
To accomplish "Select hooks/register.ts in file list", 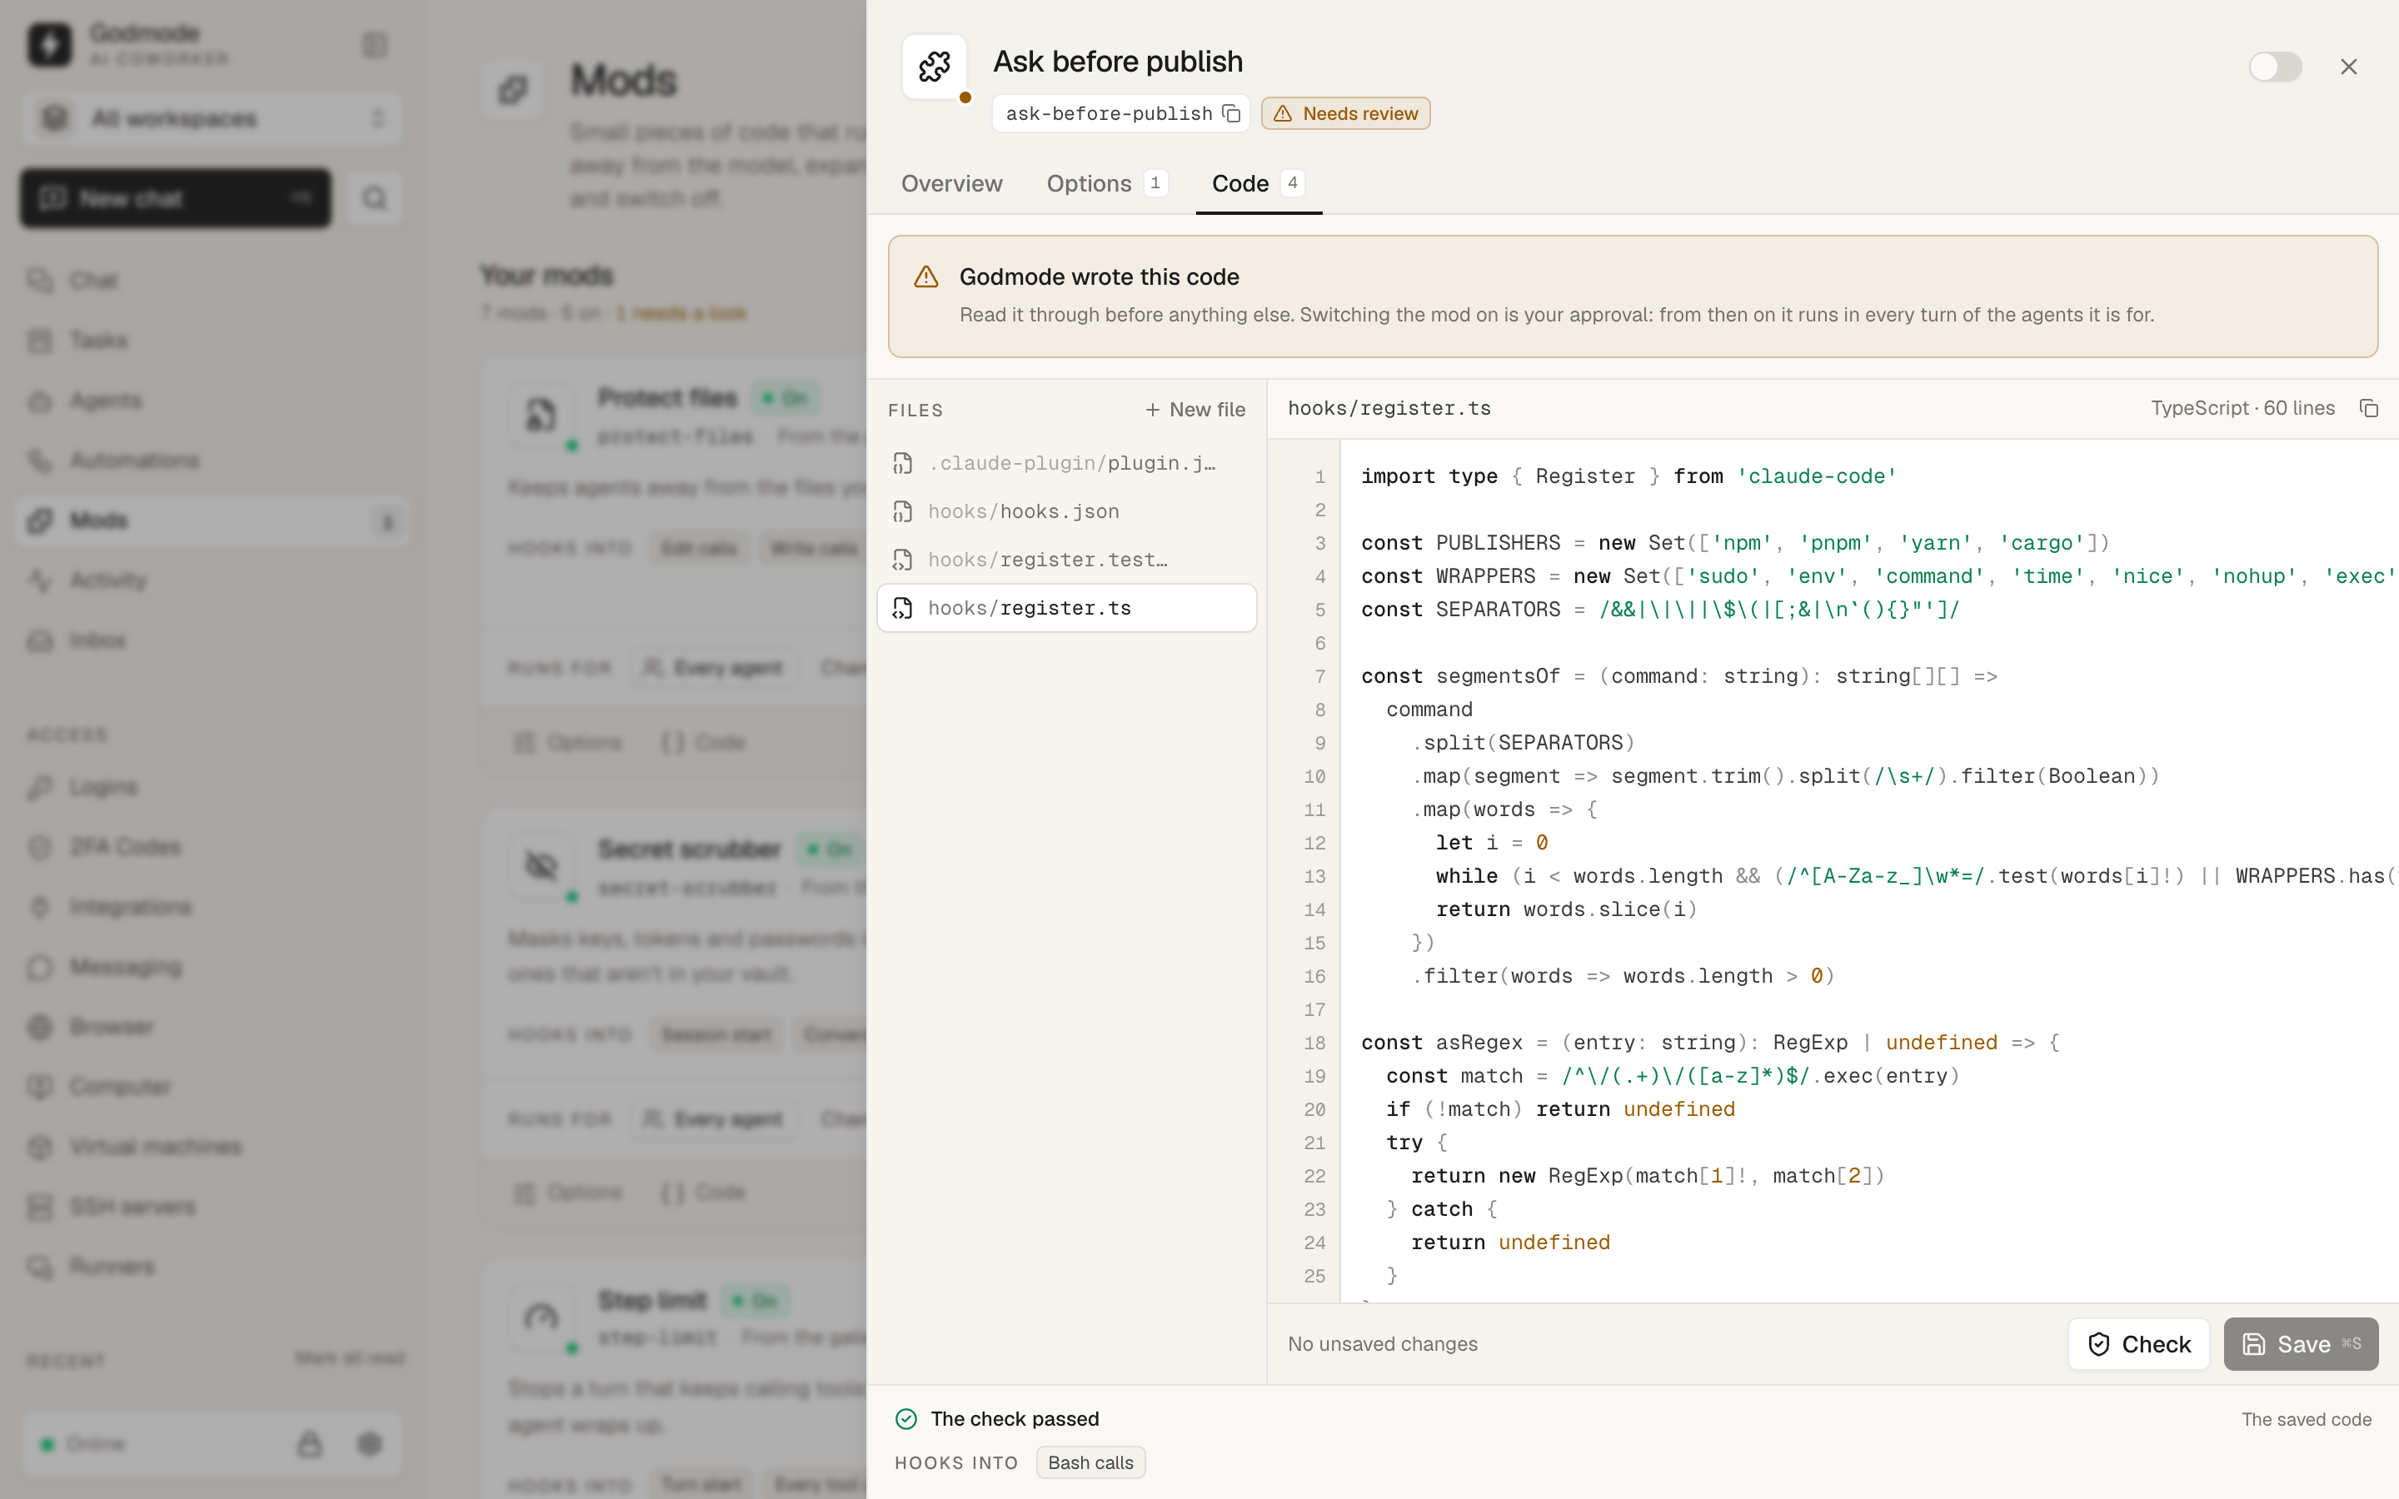I will pos(1067,608).
